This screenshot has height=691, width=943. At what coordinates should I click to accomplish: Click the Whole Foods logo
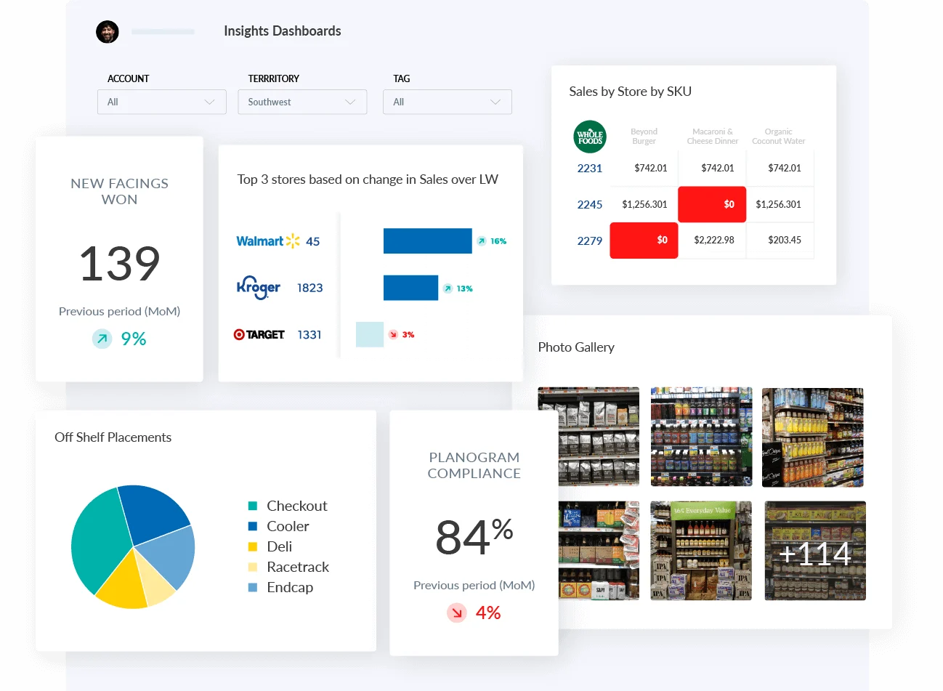[x=590, y=137]
